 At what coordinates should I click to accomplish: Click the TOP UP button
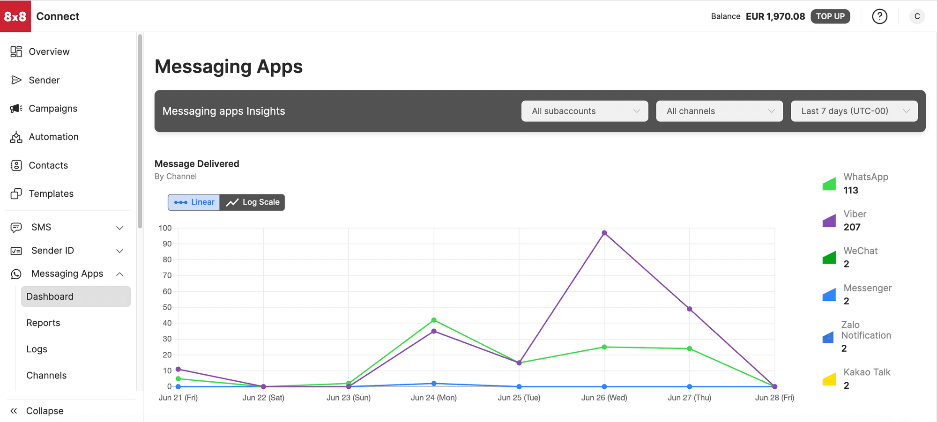click(x=830, y=16)
